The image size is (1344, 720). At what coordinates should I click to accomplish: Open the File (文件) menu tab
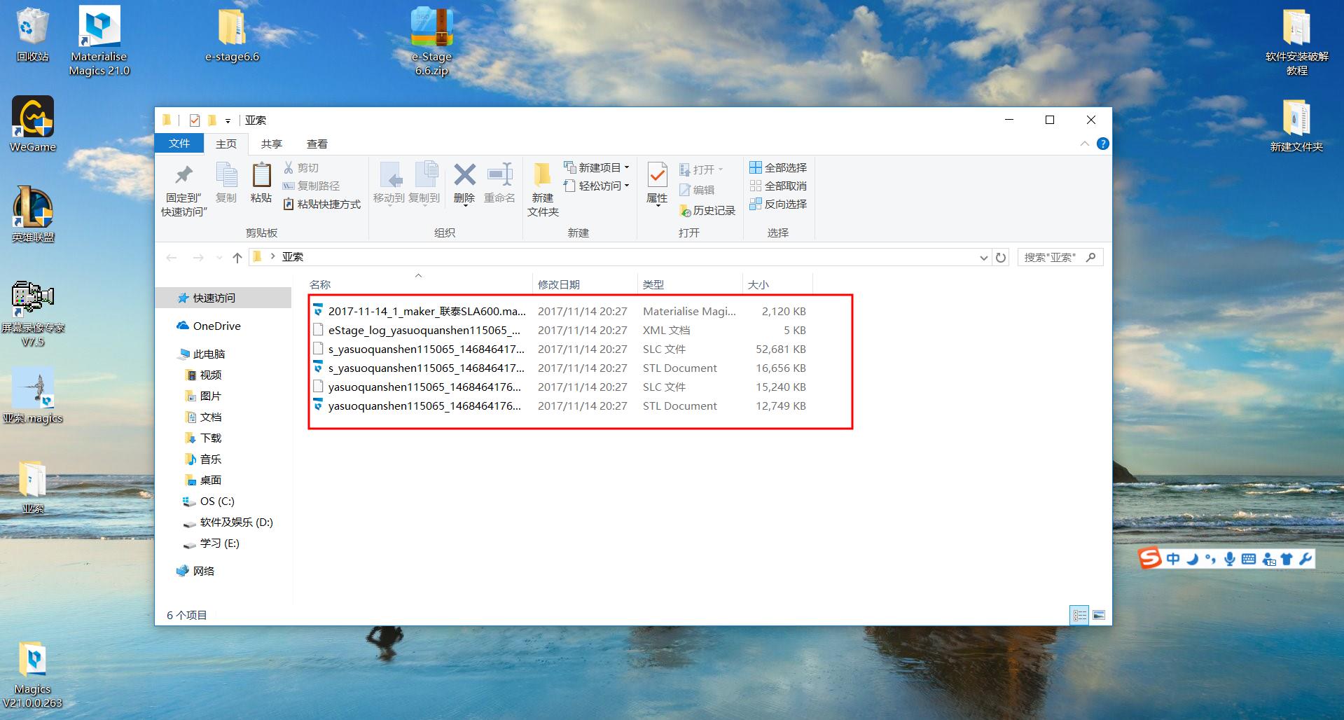(x=179, y=143)
